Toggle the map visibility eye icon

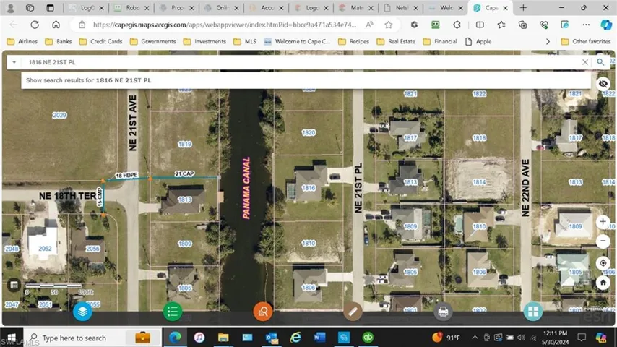coord(603,84)
